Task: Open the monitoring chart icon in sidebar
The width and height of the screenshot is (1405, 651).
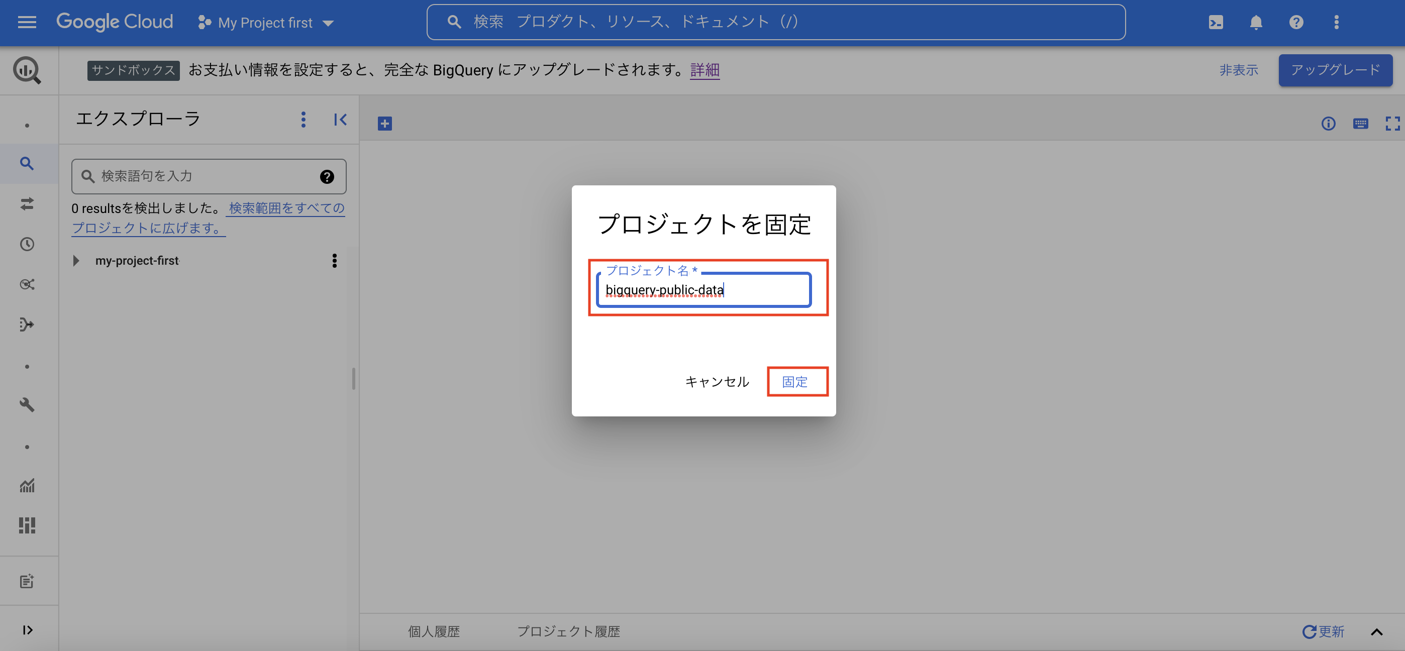Action: pos(27,485)
